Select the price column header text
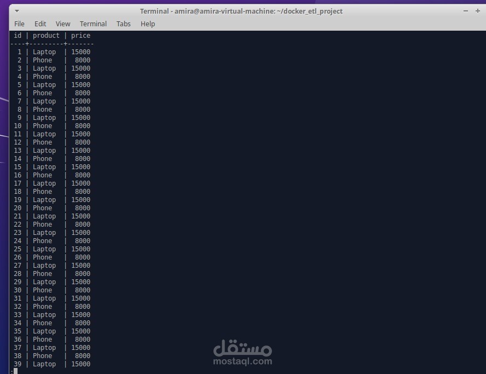The width and height of the screenshot is (486, 374). (x=80, y=35)
